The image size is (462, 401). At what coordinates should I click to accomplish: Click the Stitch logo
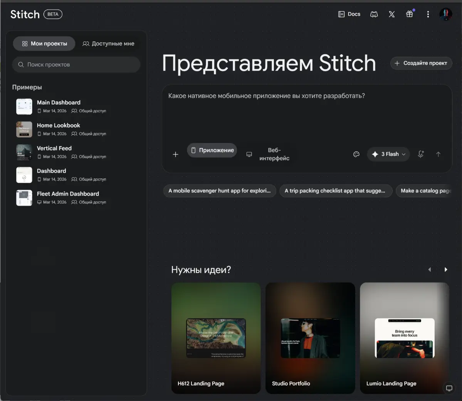click(25, 14)
